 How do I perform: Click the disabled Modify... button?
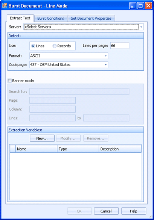tap(68, 138)
